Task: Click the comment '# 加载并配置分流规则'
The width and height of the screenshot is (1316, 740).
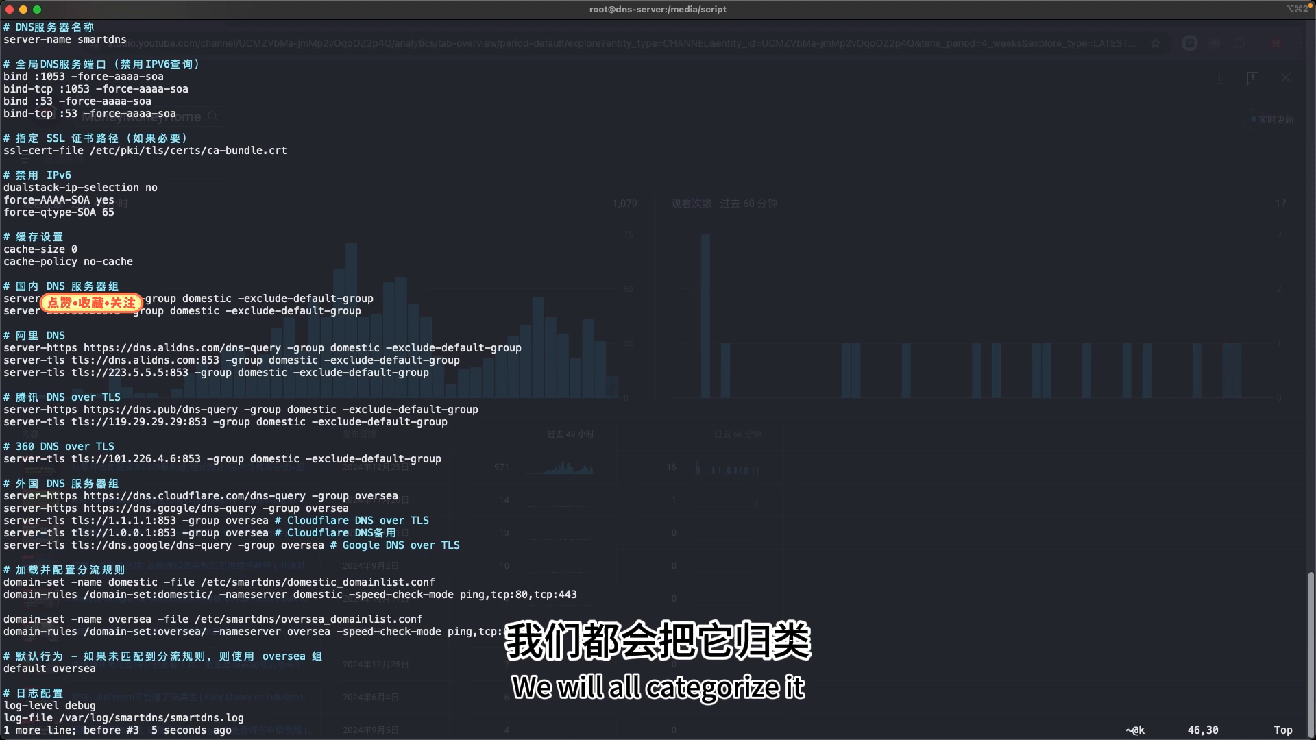Action: pyautogui.click(x=64, y=570)
